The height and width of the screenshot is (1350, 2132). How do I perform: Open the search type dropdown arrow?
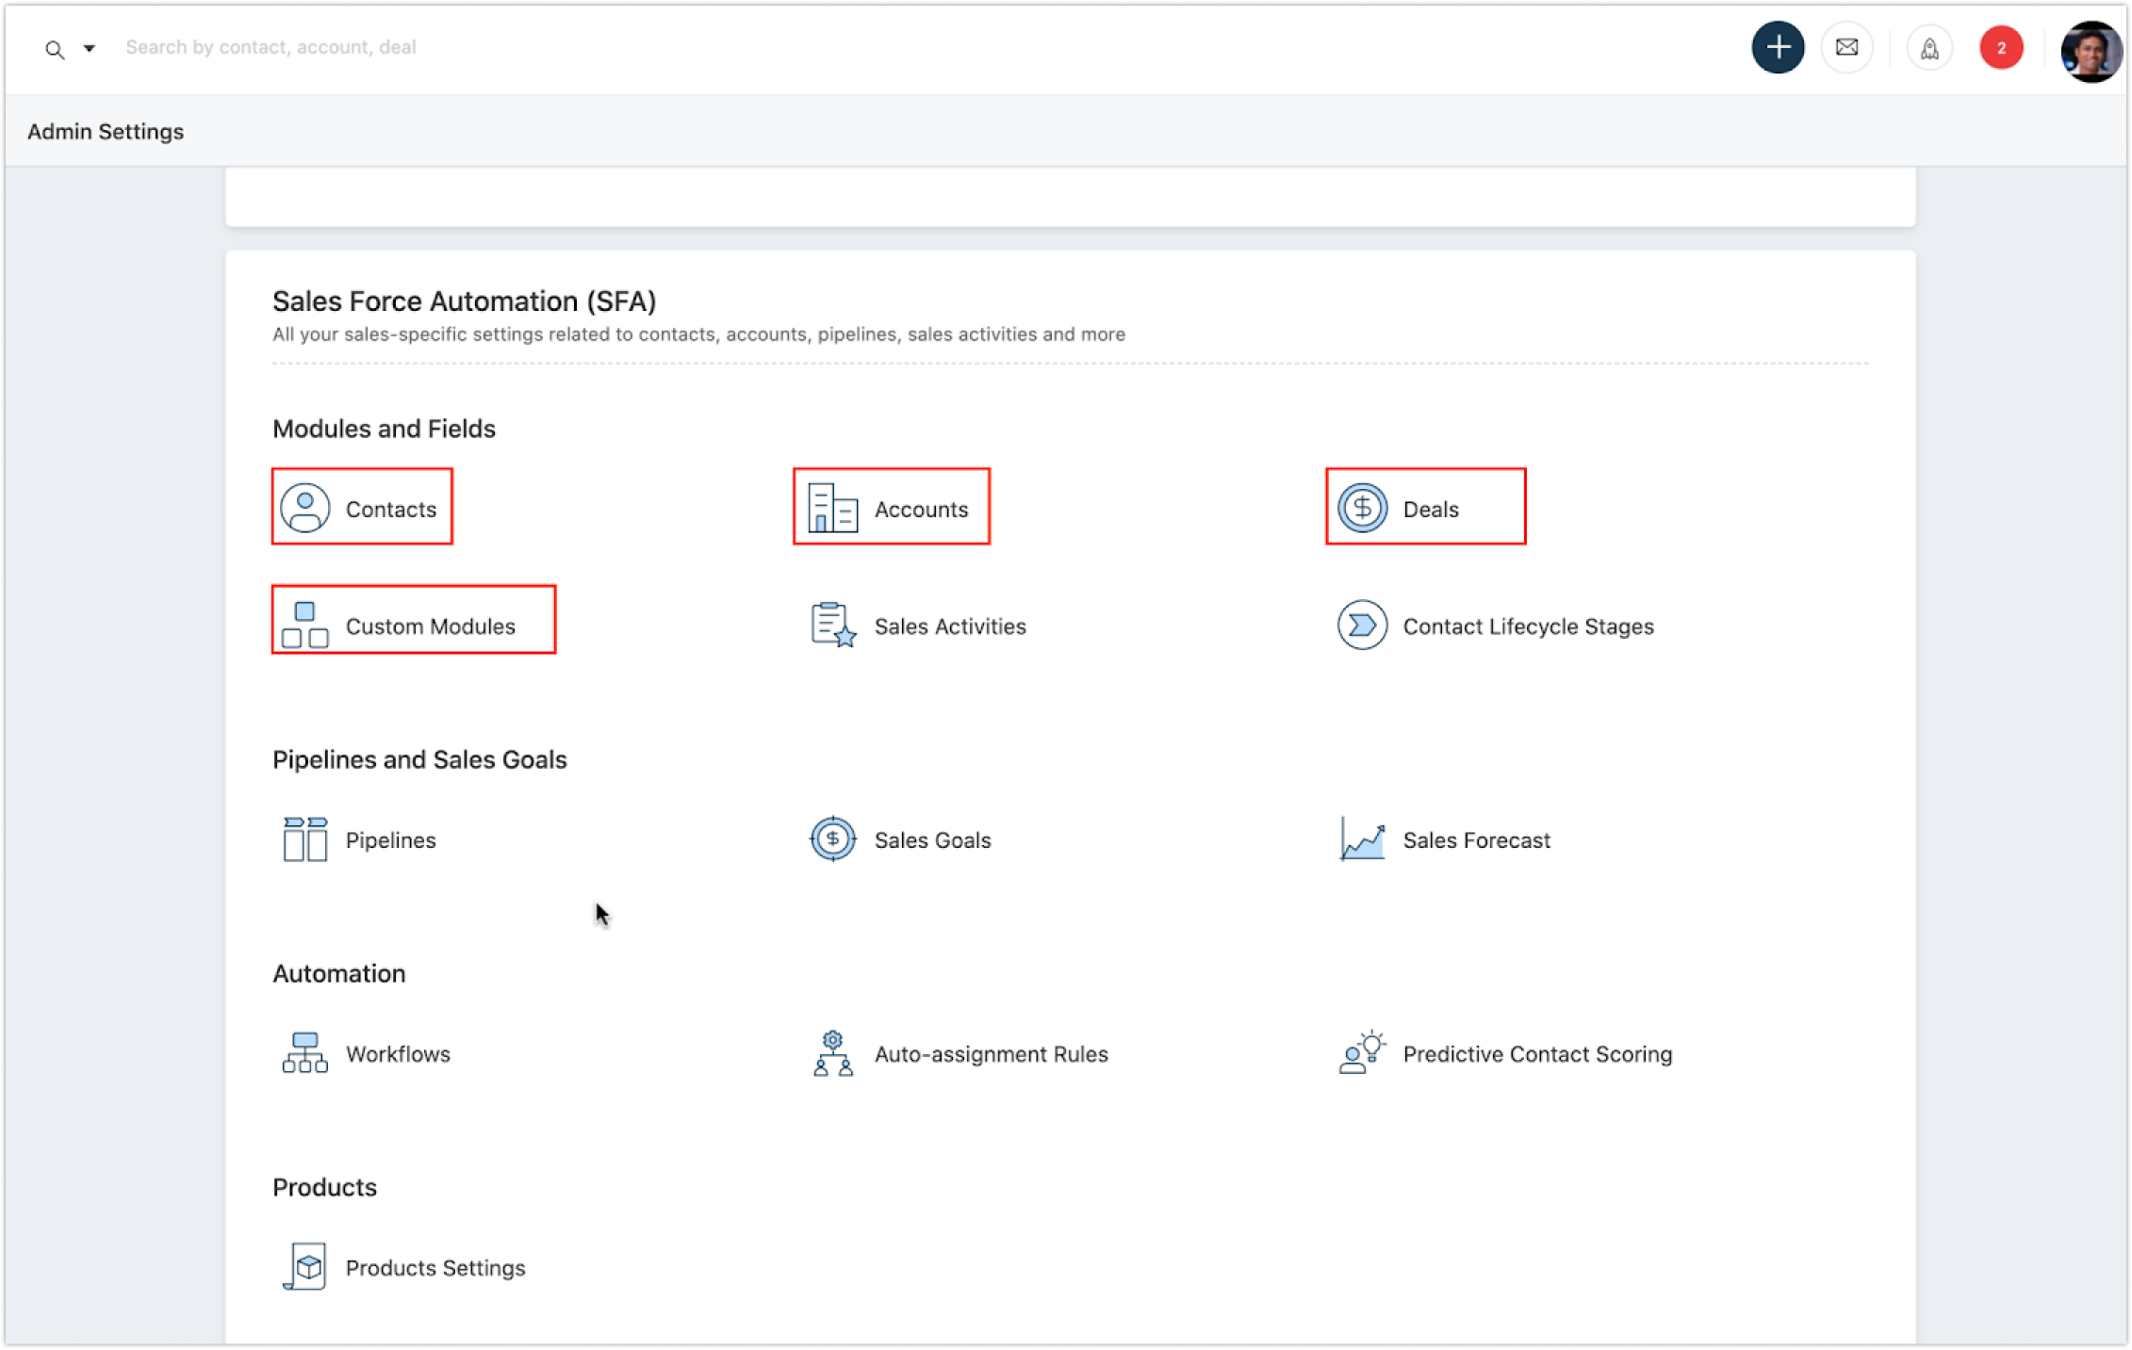[x=90, y=47]
